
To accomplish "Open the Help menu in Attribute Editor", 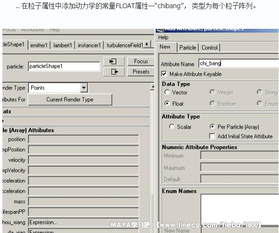I will click(x=55, y=30).
